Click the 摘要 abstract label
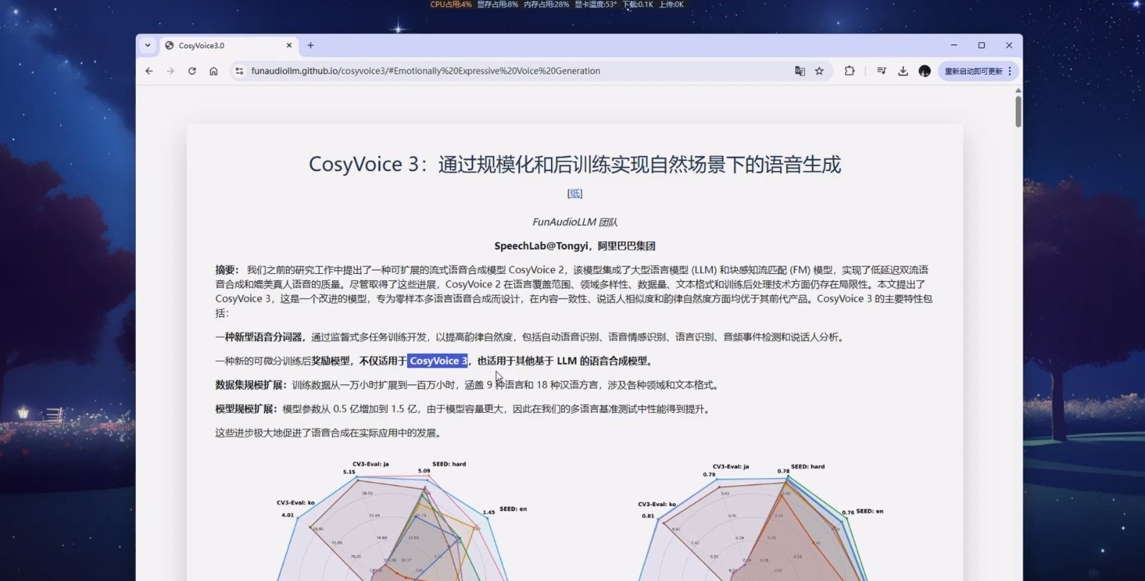 pyautogui.click(x=227, y=270)
